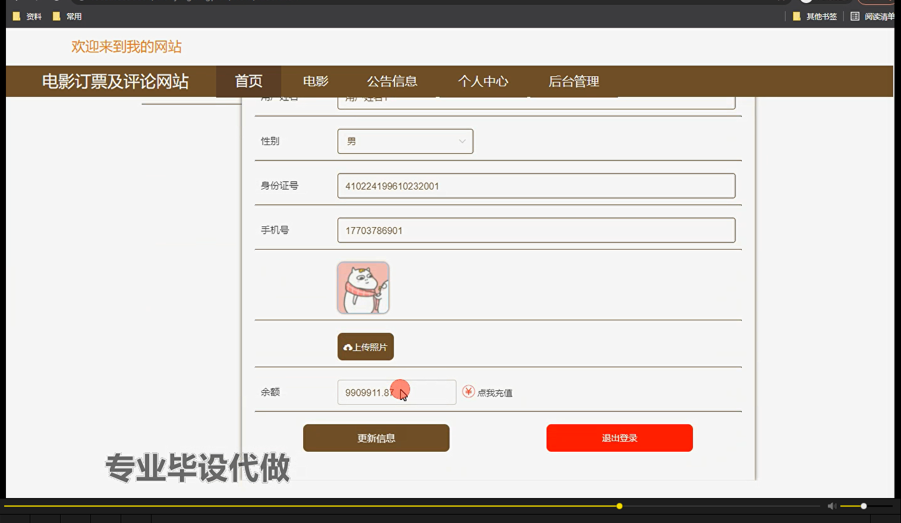Click the cat avatar thumbnail

[x=363, y=288]
